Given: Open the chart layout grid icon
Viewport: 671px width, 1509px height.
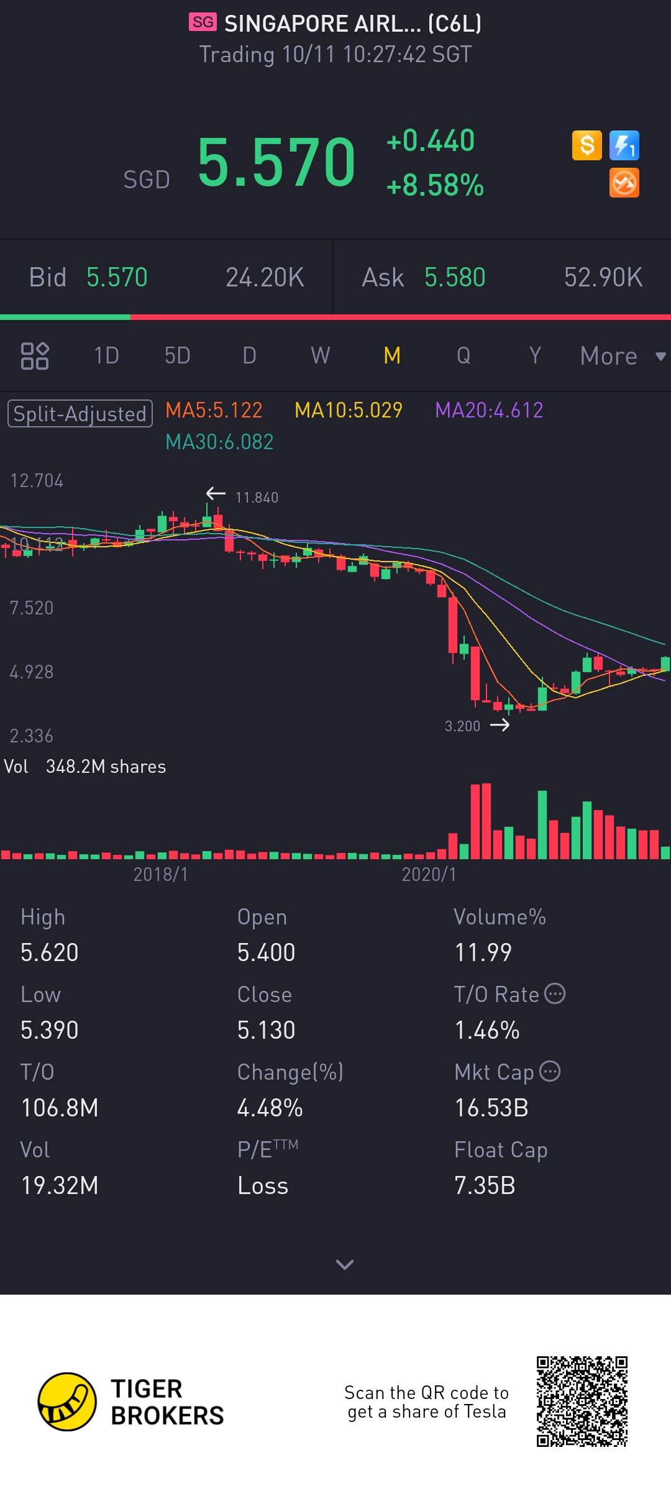Looking at the screenshot, I should click(x=35, y=356).
